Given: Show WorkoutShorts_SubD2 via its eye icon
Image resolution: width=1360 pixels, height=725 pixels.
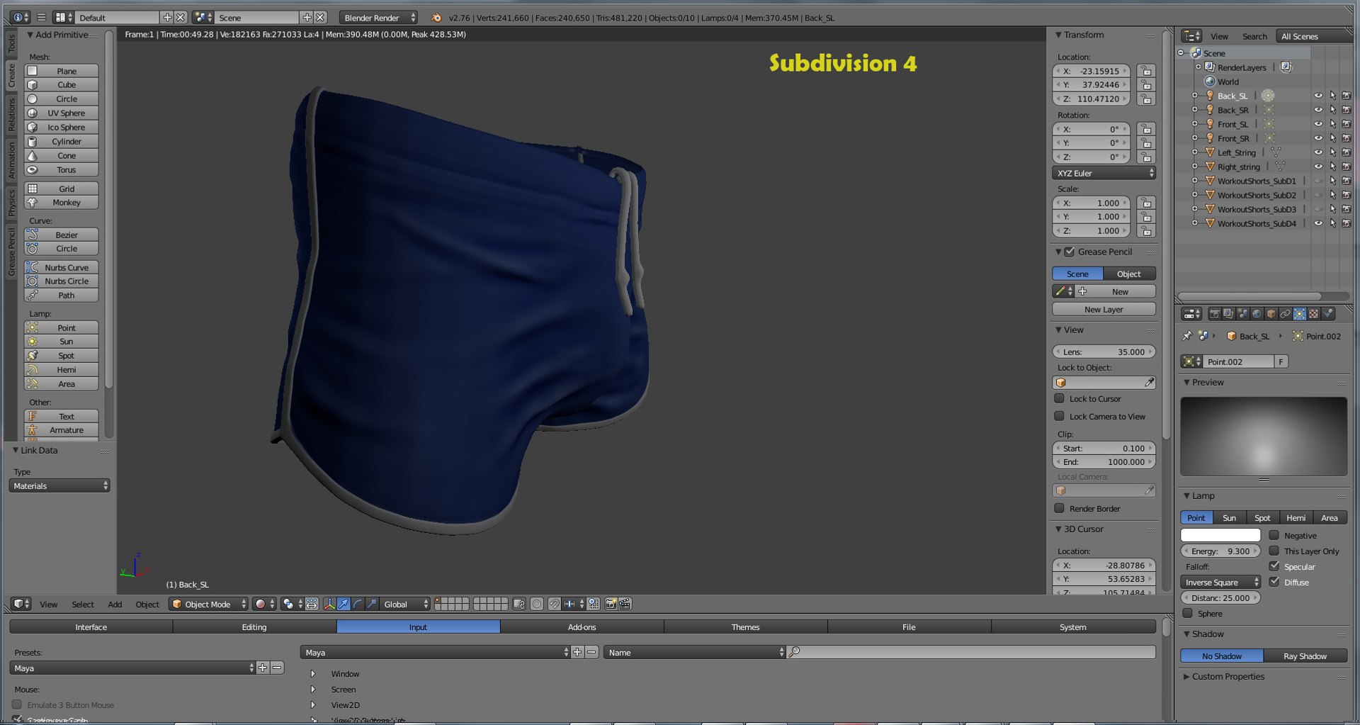Looking at the screenshot, I should coord(1318,195).
